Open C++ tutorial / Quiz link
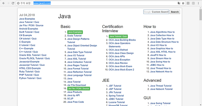The image size is (202, 106). coord(29,52)
